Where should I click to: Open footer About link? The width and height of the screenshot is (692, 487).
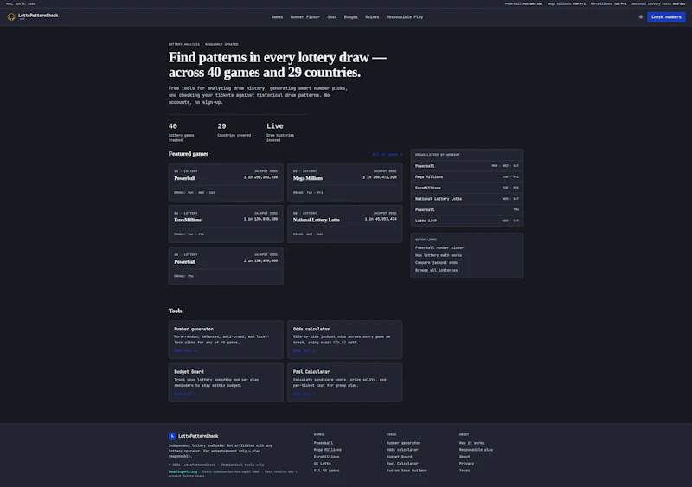tap(465, 457)
